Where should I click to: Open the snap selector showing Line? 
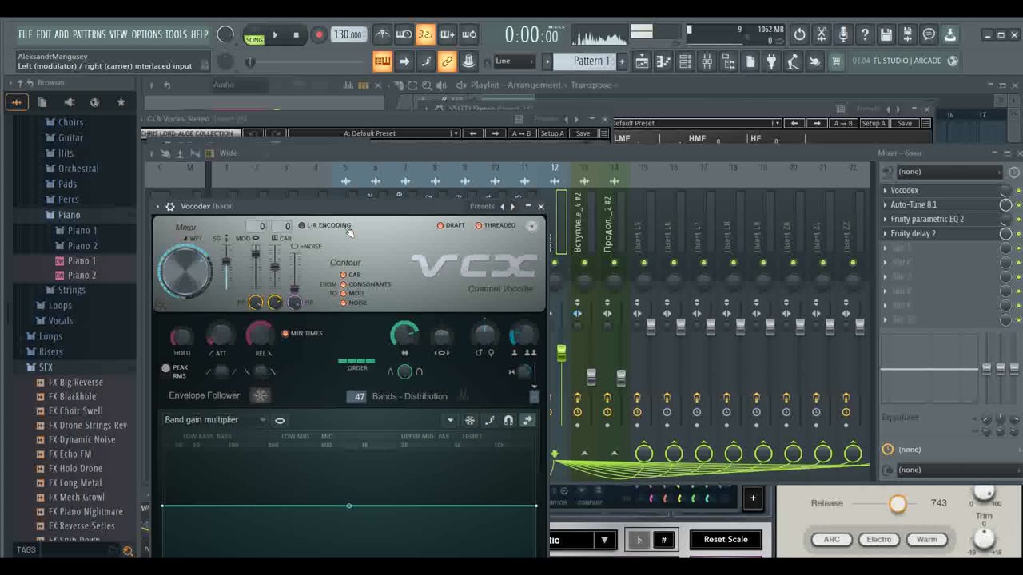tap(514, 61)
